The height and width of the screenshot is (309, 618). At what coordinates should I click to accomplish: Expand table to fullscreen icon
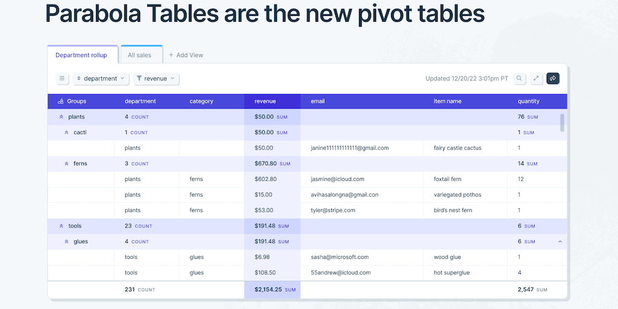click(536, 78)
